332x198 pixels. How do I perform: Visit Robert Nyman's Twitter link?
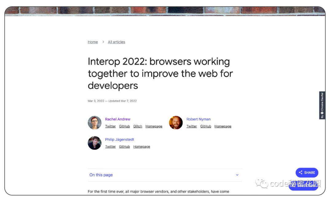click(192, 126)
